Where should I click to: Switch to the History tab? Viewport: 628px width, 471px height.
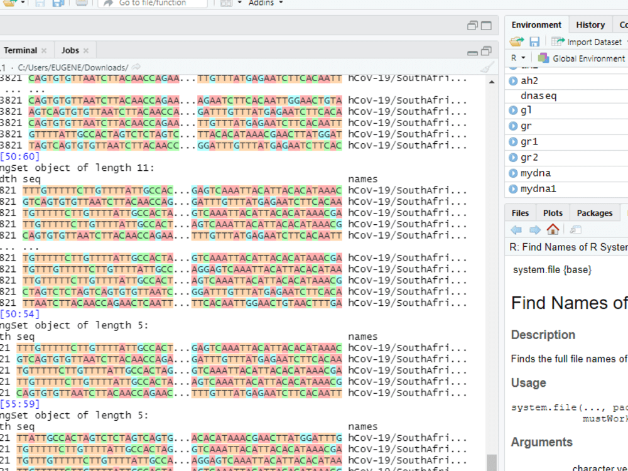[x=590, y=24]
